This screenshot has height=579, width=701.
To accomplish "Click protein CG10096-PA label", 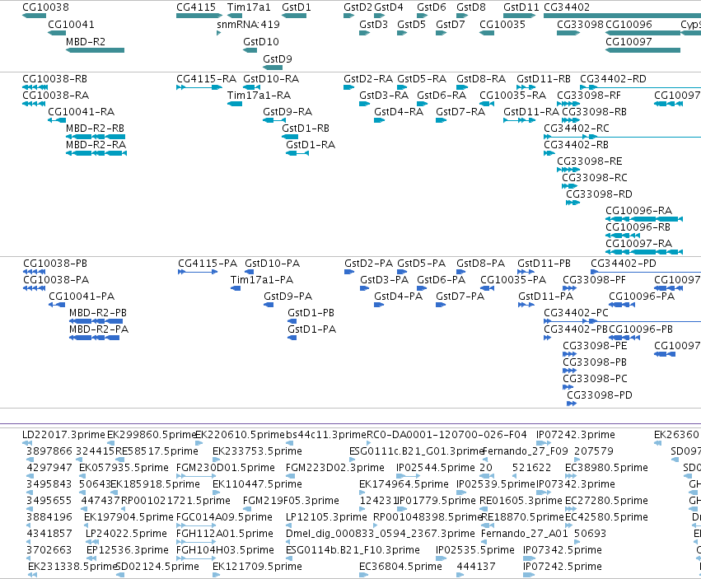I will click(x=642, y=297).
